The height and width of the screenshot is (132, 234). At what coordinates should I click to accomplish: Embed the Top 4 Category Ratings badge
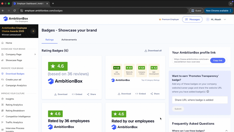141,94
